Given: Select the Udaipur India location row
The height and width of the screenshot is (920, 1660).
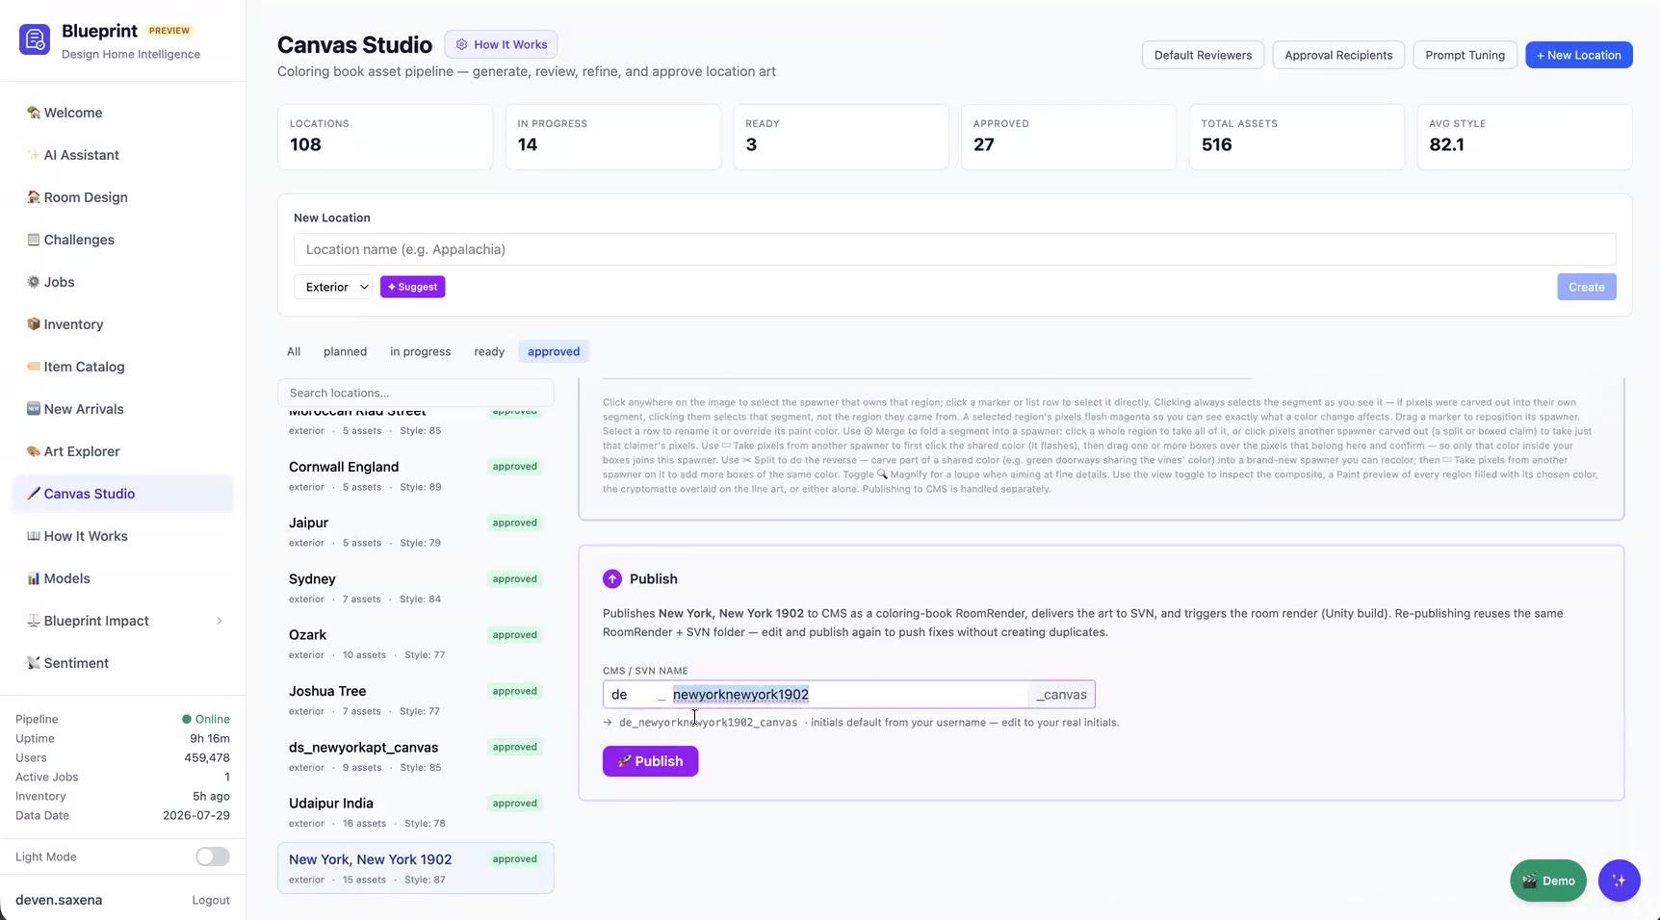Looking at the screenshot, I should click(x=415, y=812).
